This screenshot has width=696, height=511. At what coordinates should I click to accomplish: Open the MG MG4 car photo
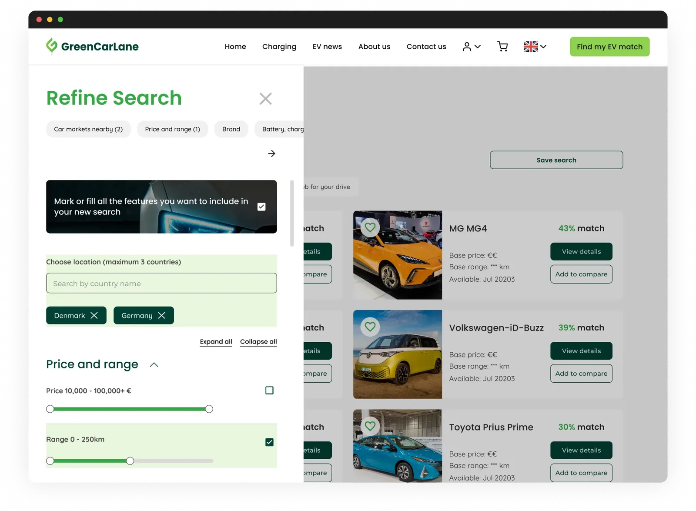398,255
